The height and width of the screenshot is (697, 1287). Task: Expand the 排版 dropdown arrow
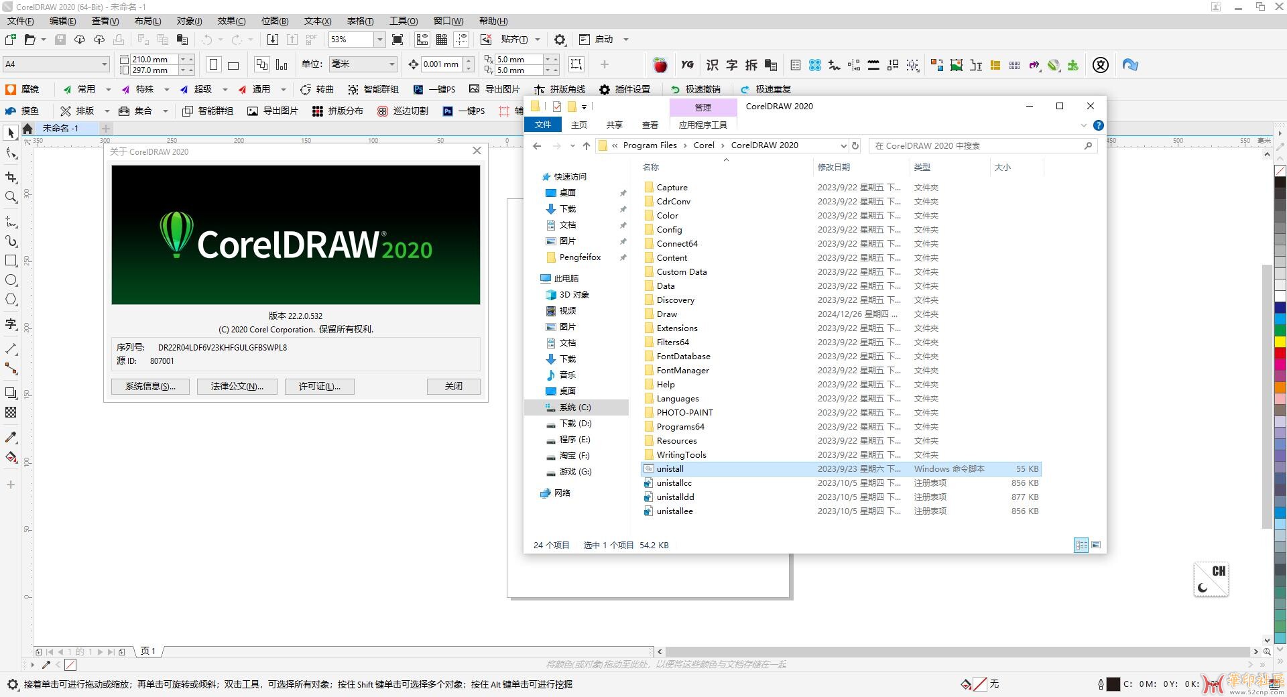pyautogui.click(x=107, y=111)
